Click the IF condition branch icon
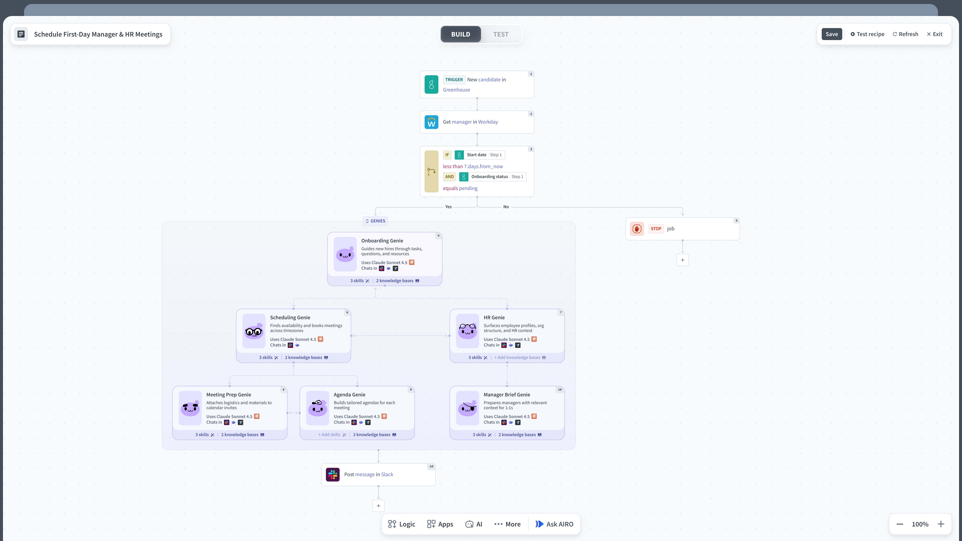 pos(431,171)
